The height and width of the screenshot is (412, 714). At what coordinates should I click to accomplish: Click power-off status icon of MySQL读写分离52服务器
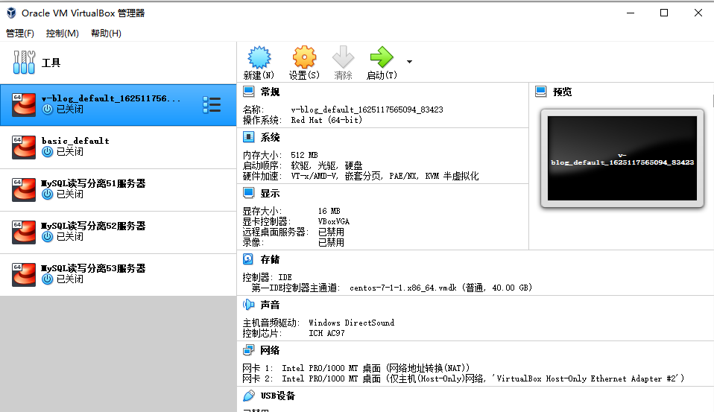(x=48, y=237)
